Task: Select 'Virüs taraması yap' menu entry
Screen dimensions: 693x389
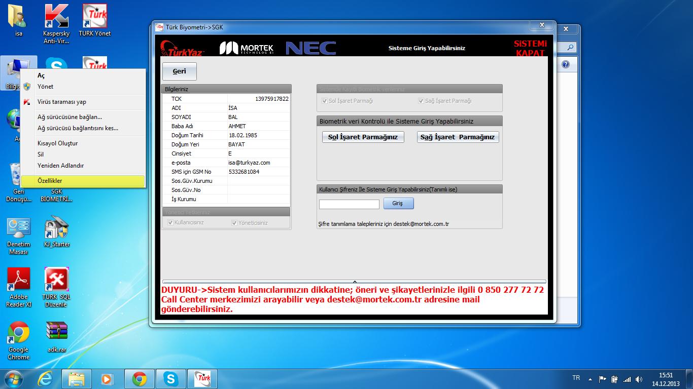Action: pos(83,102)
